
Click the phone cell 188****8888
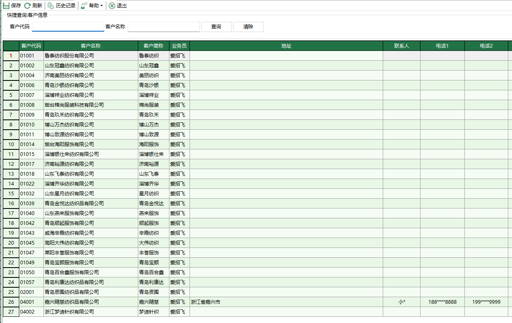click(x=442, y=302)
